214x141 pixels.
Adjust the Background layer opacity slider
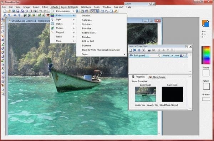click(x=155, y=56)
